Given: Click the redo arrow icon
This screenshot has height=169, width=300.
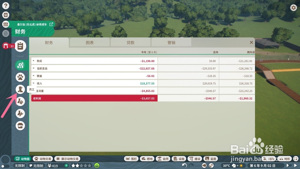Looking at the screenshot, I should click(191, 165).
